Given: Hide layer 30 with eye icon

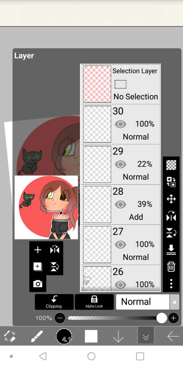Looking at the screenshot, I should (x=120, y=124).
